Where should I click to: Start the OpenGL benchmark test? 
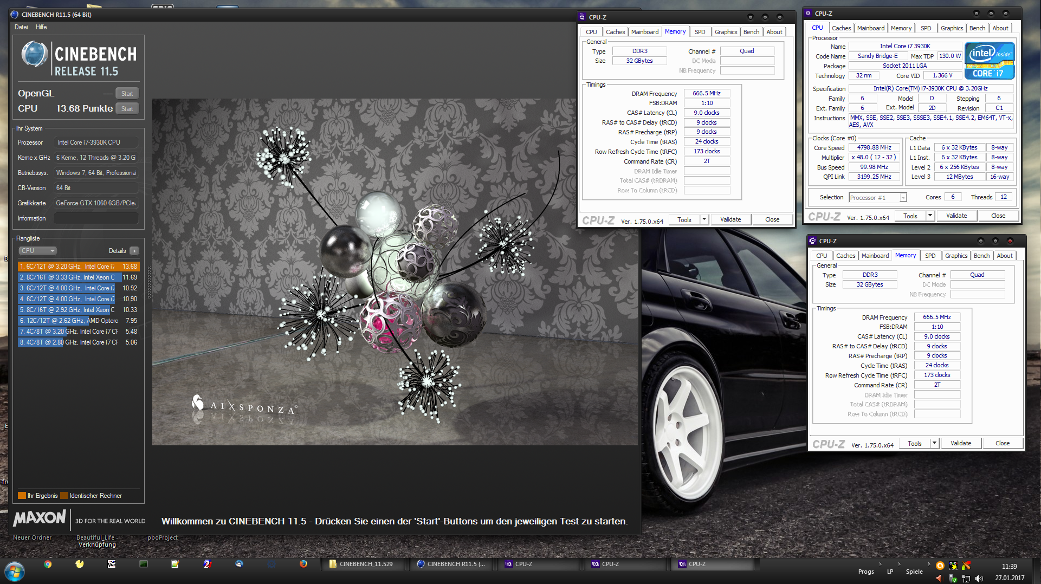click(x=127, y=93)
